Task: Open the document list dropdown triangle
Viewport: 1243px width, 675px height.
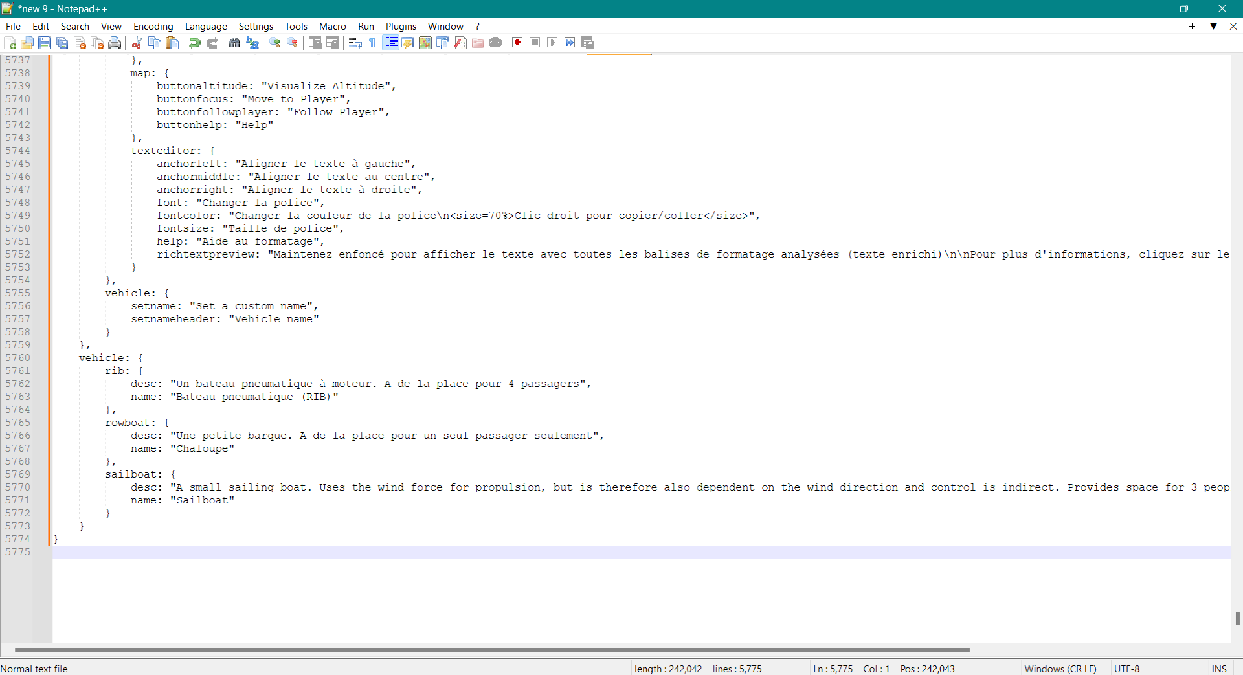Action: tap(1213, 26)
